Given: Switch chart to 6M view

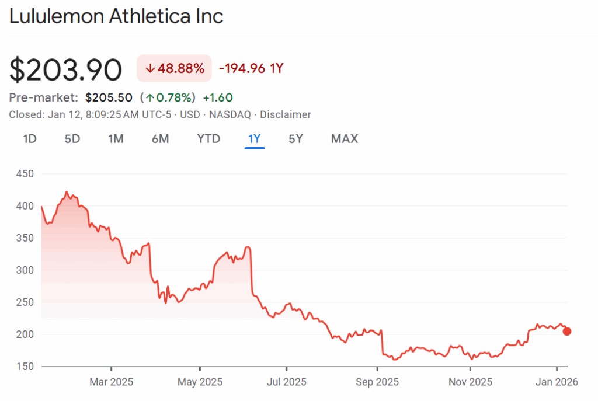Looking at the screenshot, I should (x=160, y=139).
